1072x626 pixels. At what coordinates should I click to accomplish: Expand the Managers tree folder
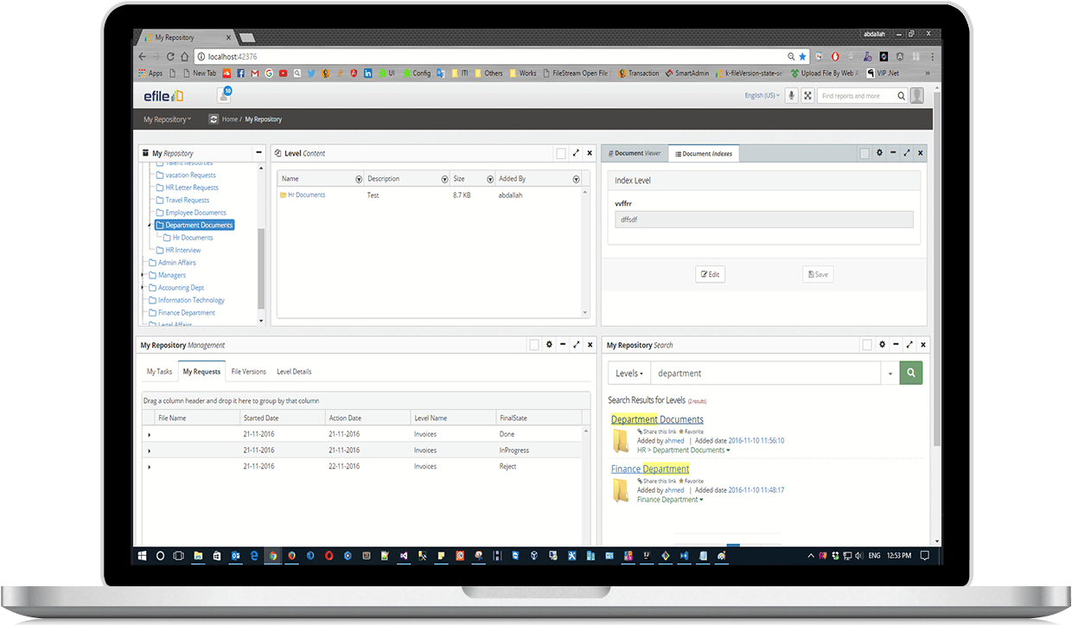143,276
